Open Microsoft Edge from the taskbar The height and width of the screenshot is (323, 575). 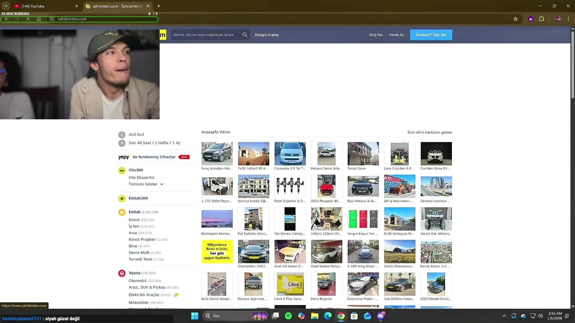[x=328, y=316]
